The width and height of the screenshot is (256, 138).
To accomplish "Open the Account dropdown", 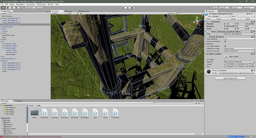I will [224, 8].
